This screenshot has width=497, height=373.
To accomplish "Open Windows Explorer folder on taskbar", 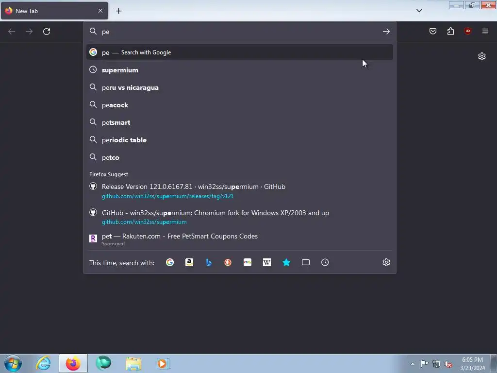I will [133, 363].
